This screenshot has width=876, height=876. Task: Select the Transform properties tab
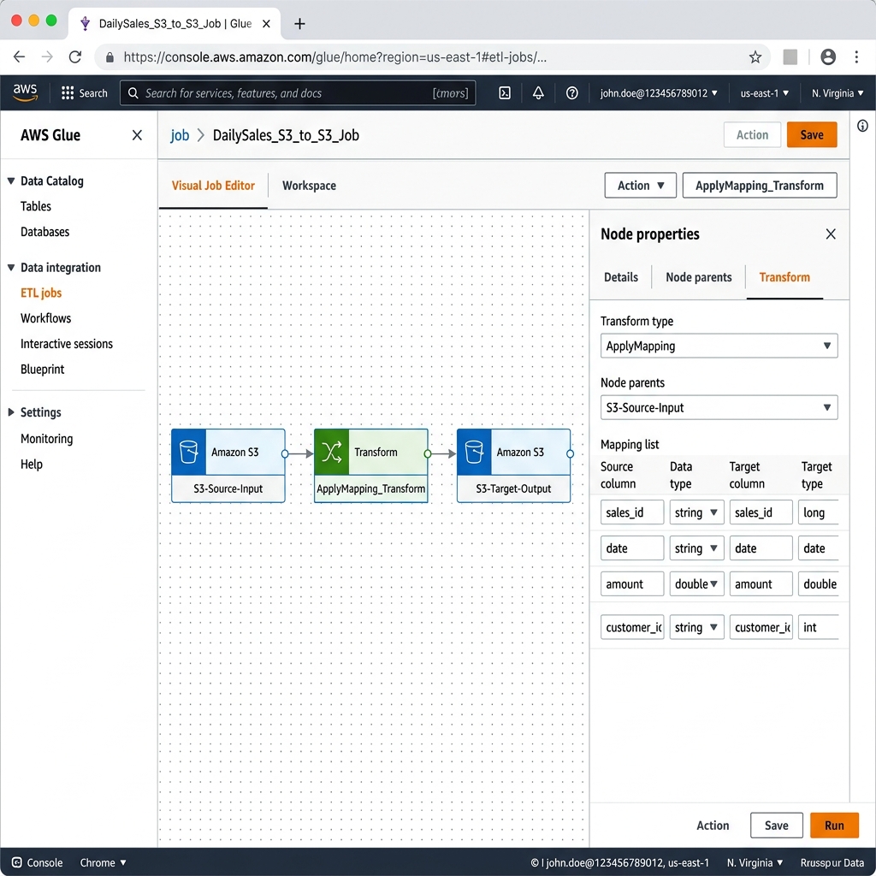pyautogui.click(x=784, y=277)
